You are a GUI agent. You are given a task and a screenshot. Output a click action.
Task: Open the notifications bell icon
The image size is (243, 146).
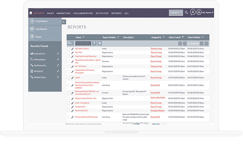tap(193, 13)
